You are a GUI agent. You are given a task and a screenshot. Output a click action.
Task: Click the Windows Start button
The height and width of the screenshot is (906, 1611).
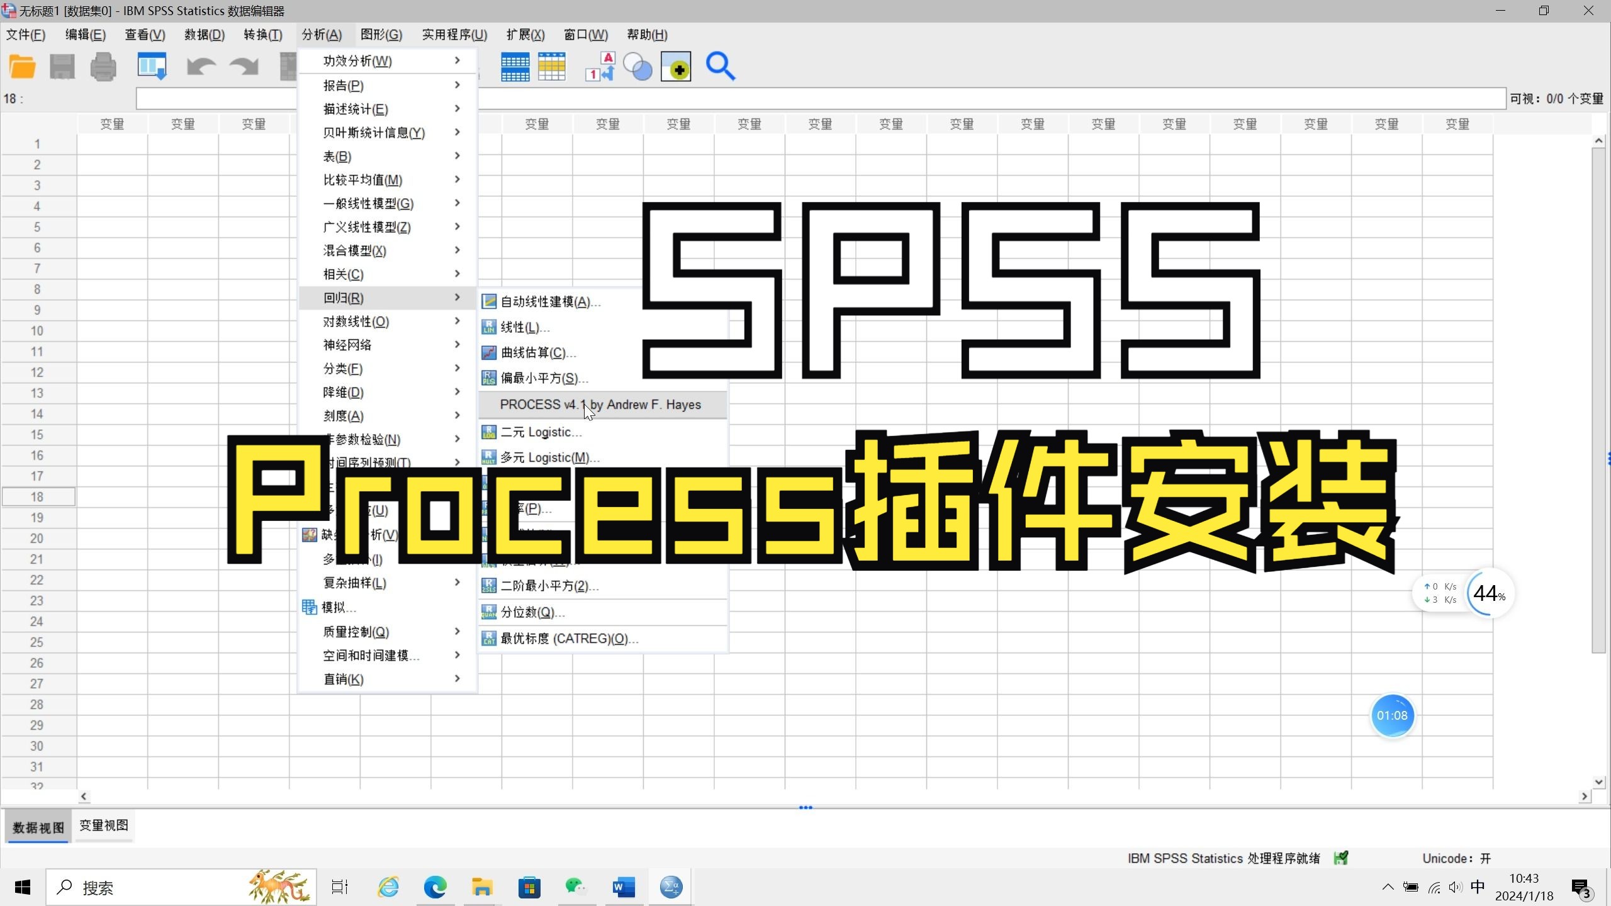[x=23, y=888]
